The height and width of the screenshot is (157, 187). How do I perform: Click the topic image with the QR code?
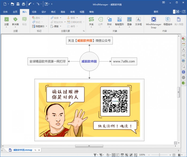(x=89, y=110)
